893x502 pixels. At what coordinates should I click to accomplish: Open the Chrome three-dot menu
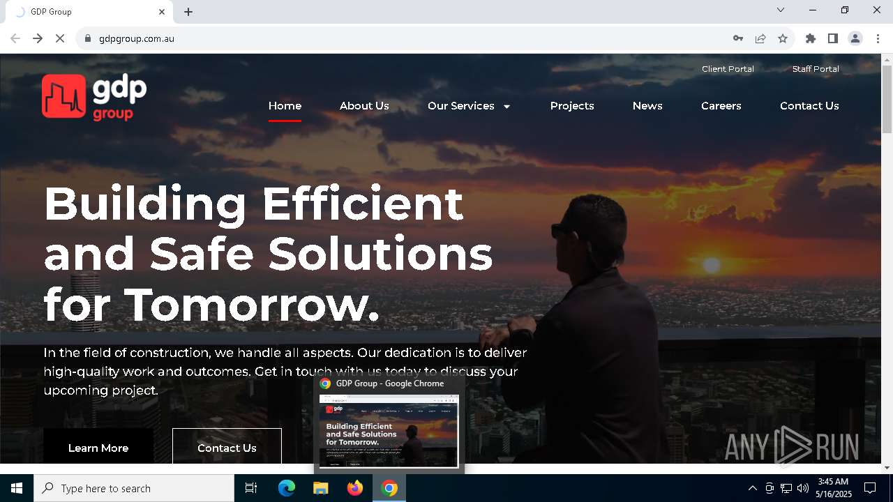tap(878, 38)
